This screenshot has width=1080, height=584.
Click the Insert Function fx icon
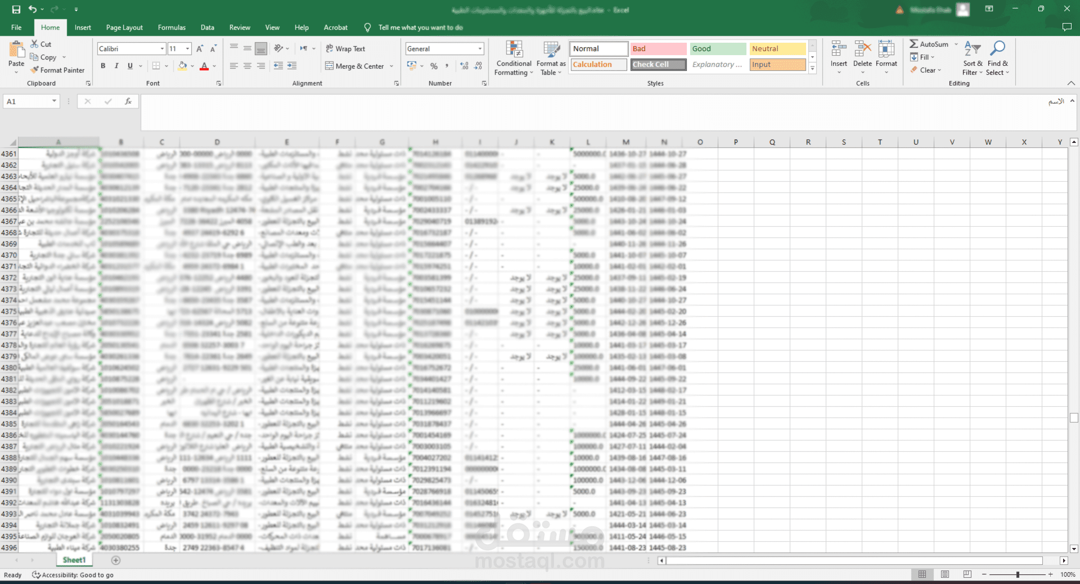coord(128,101)
